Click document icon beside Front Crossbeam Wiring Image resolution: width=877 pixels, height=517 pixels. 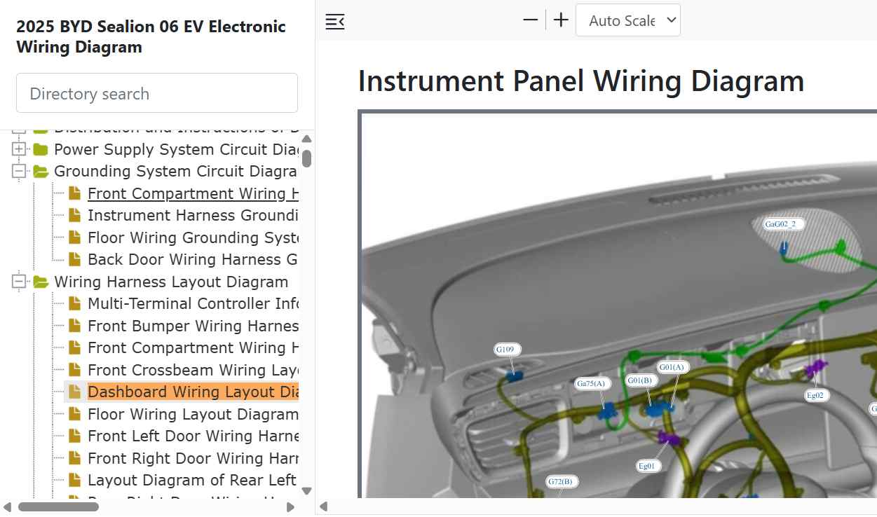(x=74, y=370)
